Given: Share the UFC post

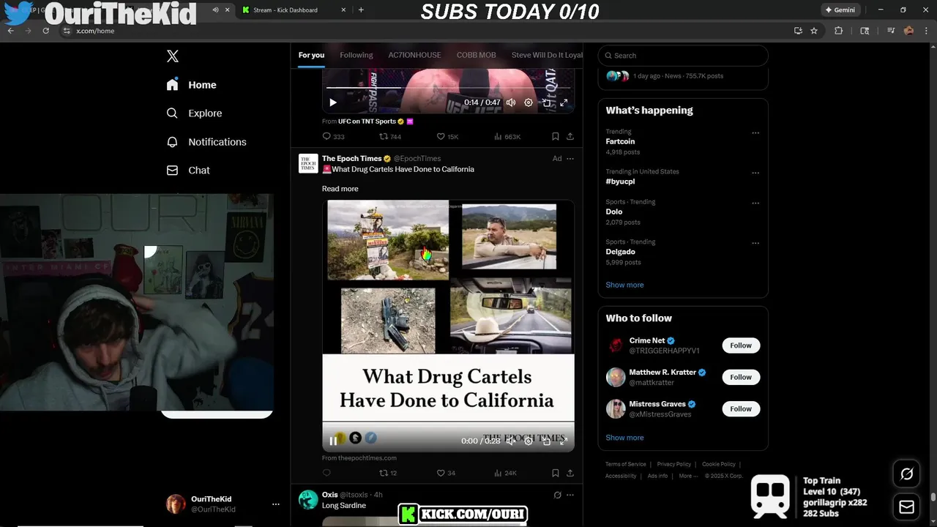Looking at the screenshot, I should coord(570,137).
